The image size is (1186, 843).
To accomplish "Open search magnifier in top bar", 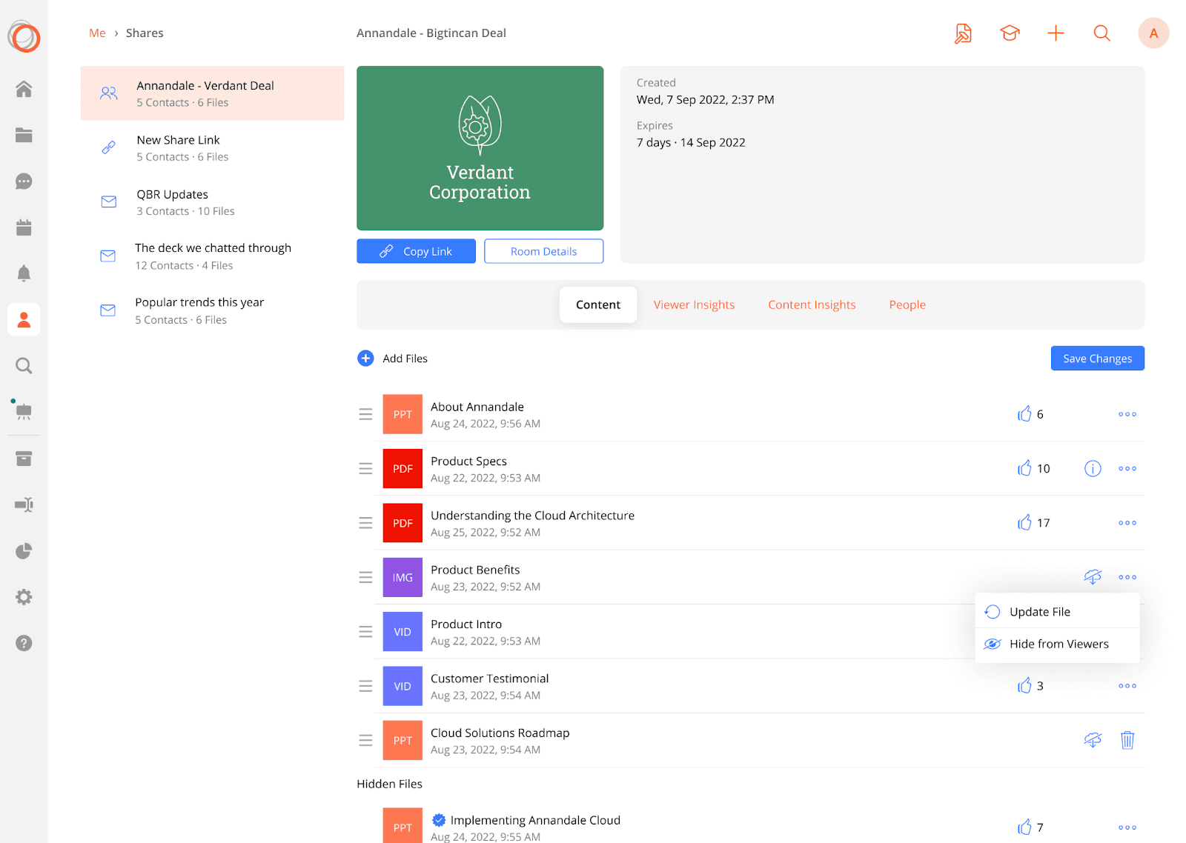I will 1101,33.
